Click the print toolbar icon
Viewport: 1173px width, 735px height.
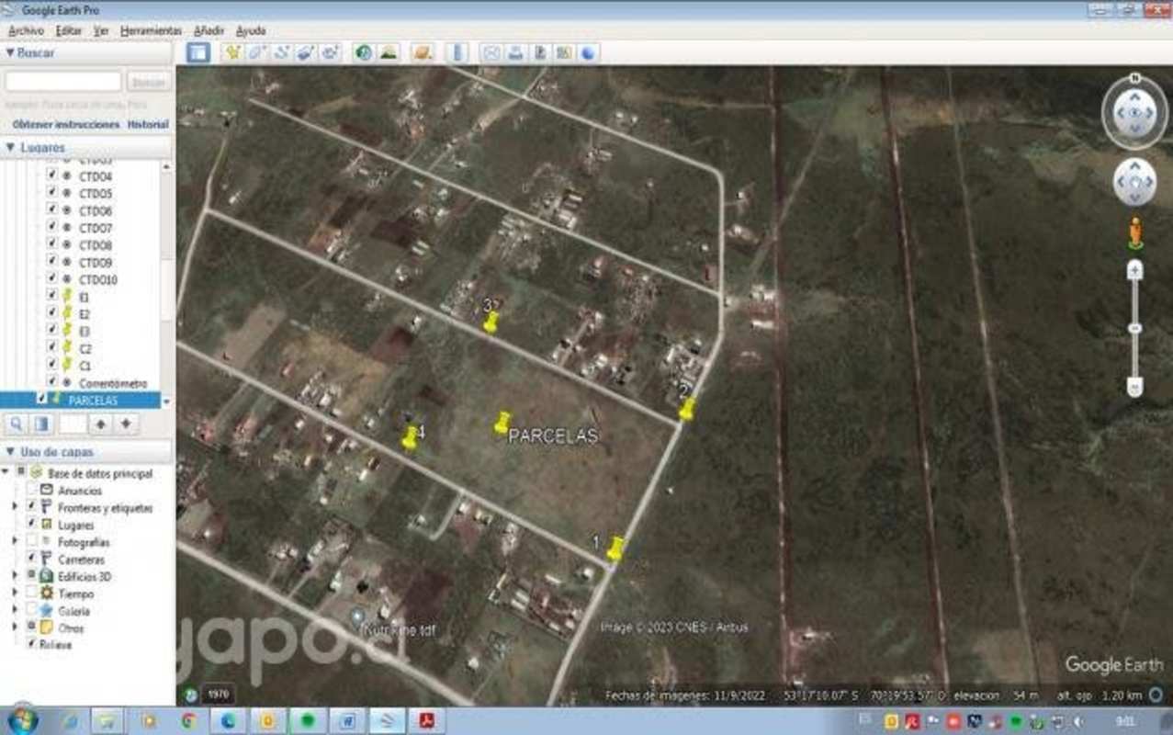pyautogui.click(x=516, y=52)
